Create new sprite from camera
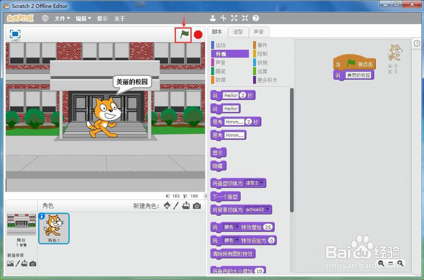 click(197, 206)
